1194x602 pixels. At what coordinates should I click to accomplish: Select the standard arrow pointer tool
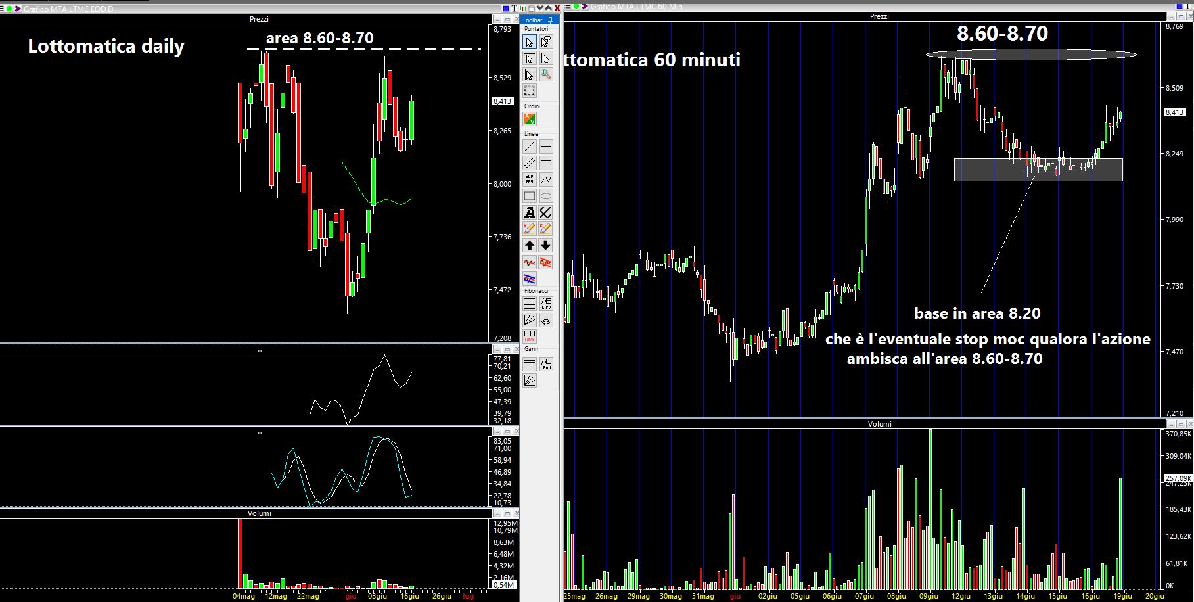tap(530, 42)
